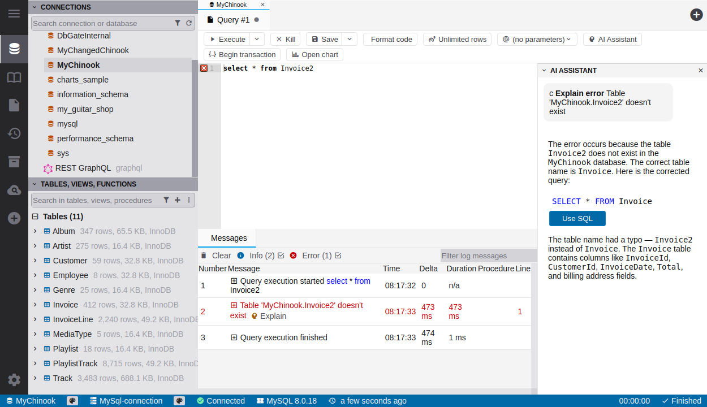Image resolution: width=707 pixels, height=407 pixels.
Task: Open the (no parameters) dropdown
Action: 537,39
